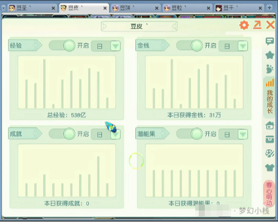Toggle the 潜能果 tracking switch
278x222 pixels.
pos(190,134)
